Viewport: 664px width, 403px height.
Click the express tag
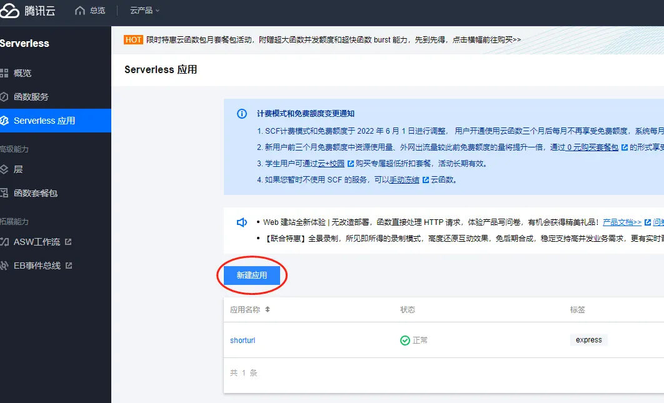[x=588, y=340]
